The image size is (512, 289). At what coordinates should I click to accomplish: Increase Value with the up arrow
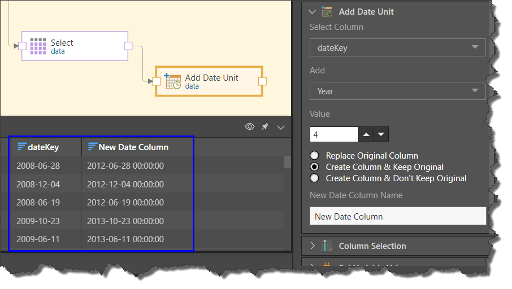coord(366,134)
